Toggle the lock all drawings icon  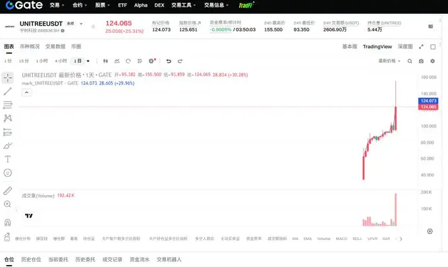coord(8,237)
